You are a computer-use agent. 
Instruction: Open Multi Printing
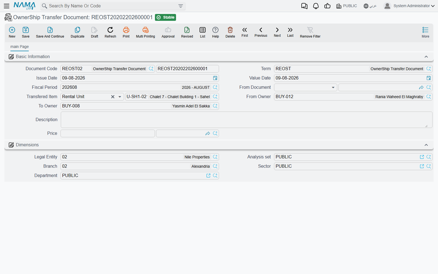(145, 32)
